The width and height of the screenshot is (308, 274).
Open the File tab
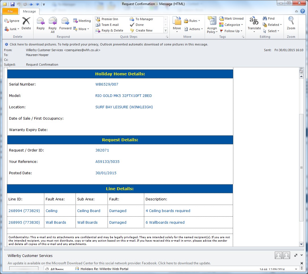10,11
